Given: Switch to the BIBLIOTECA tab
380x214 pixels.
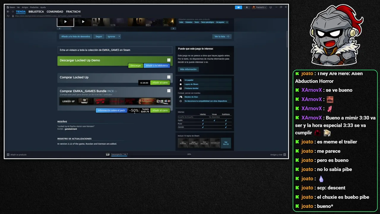Looking at the screenshot, I should click(36, 12).
